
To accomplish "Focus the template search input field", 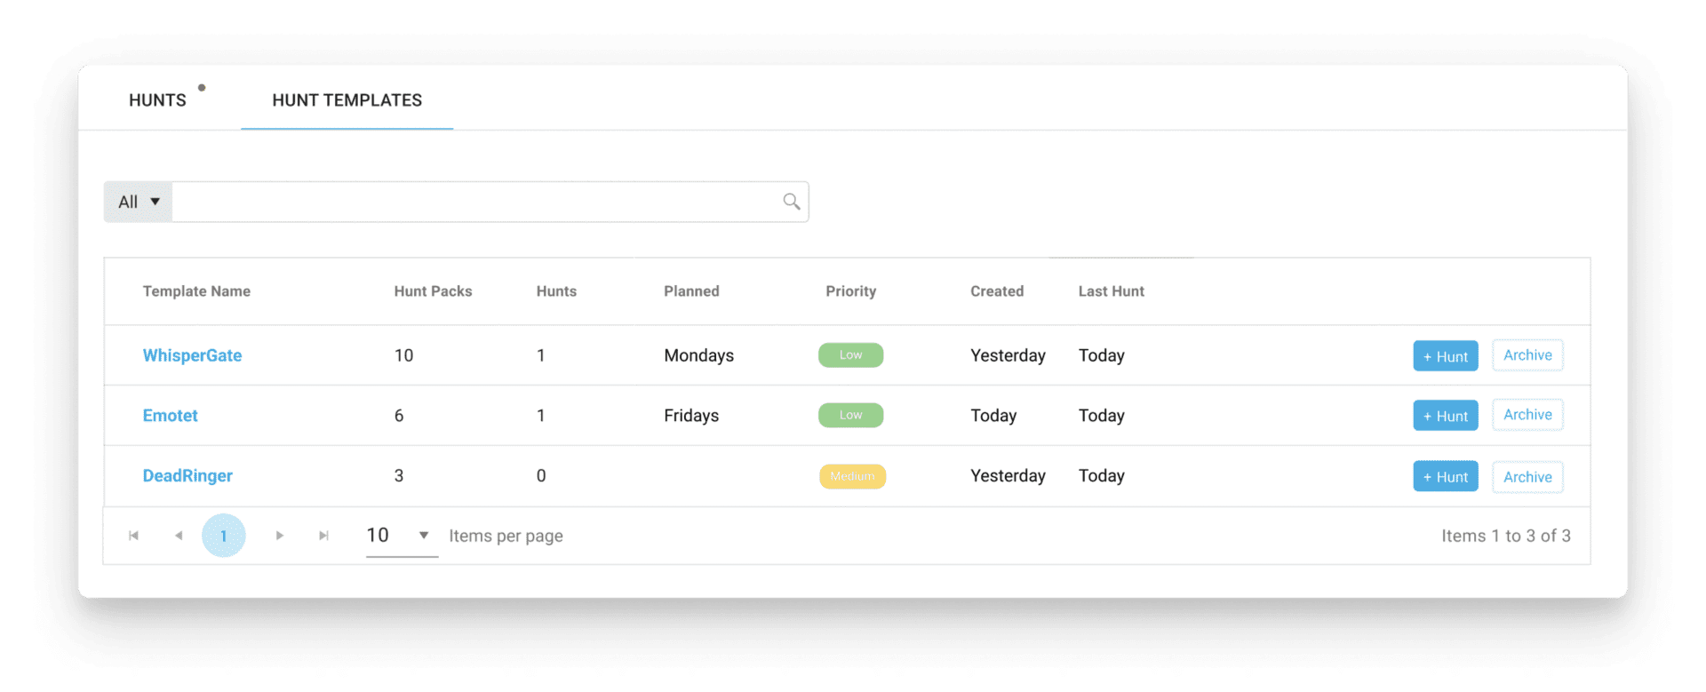I will [x=475, y=202].
